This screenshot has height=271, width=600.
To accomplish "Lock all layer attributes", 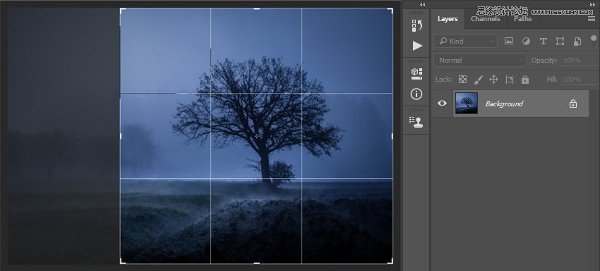I will [x=525, y=80].
